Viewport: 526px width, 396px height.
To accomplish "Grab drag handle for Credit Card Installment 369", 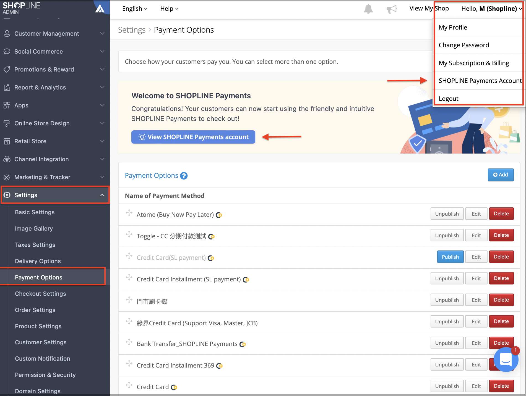I will tap(129, 363).
